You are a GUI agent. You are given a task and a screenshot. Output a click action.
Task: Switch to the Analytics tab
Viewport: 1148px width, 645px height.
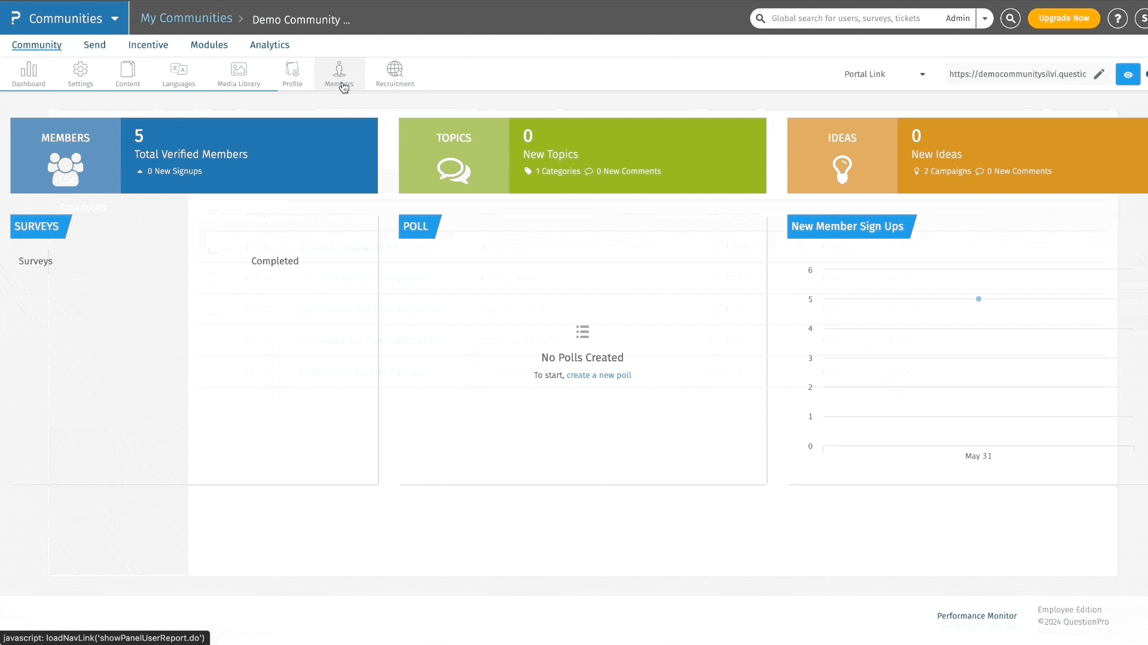pyautogui.click(x=269, y=45)
